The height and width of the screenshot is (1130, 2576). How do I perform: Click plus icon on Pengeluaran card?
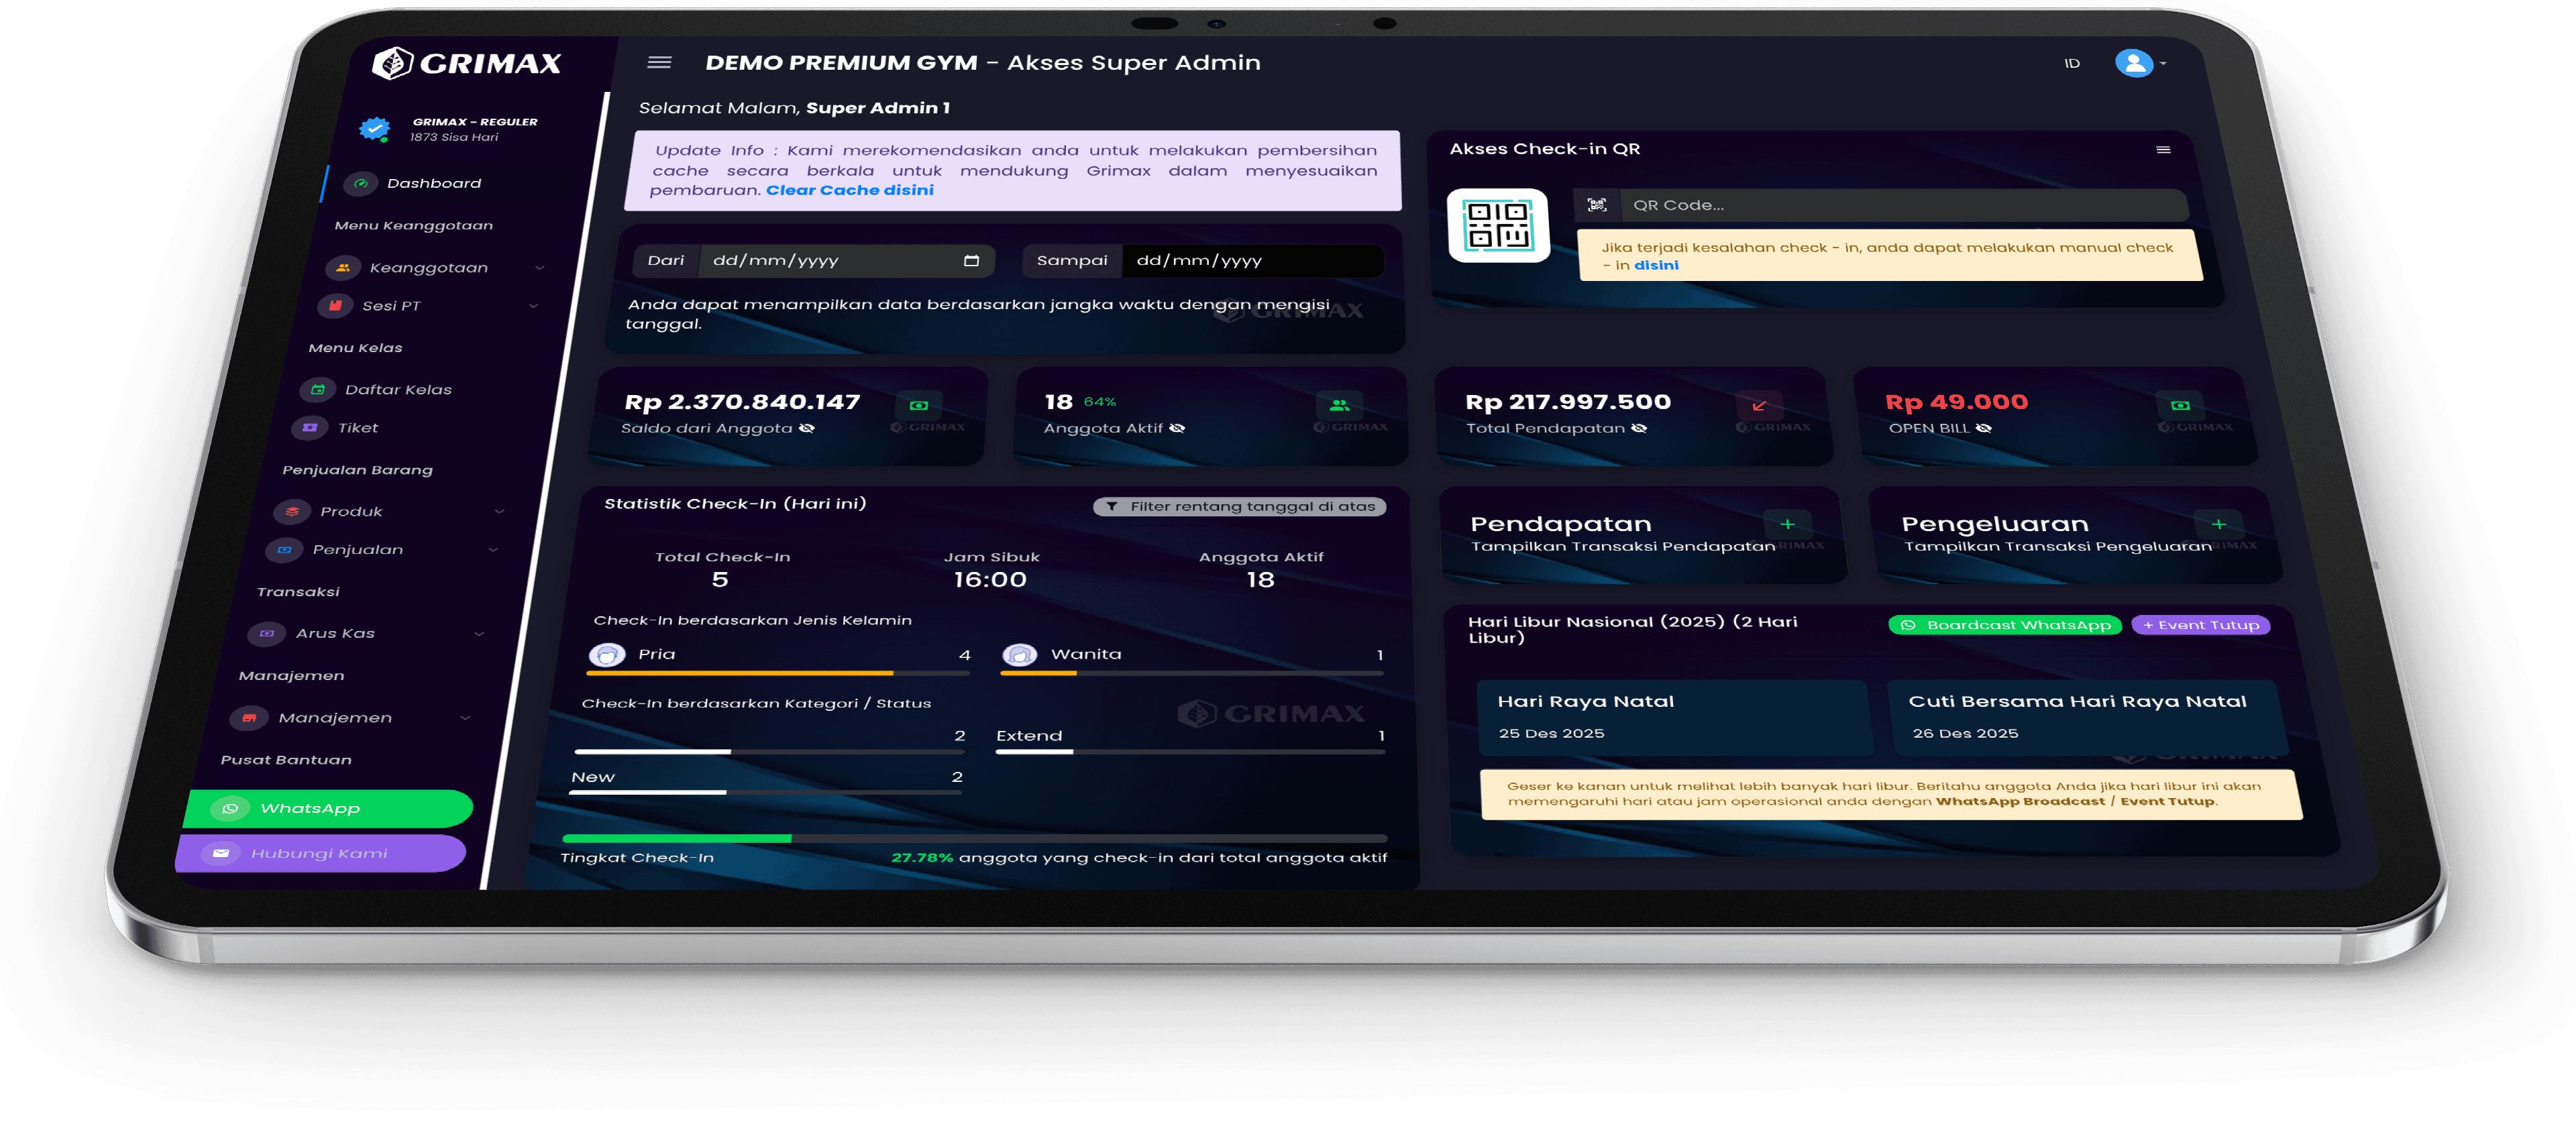click(2218, 524)
